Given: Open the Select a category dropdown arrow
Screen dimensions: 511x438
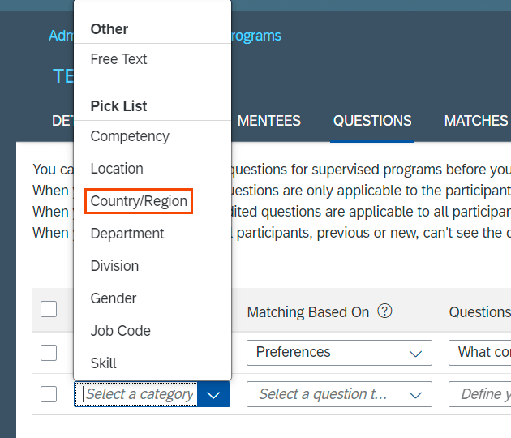Looking at the screenshot, I should (213, 395).
